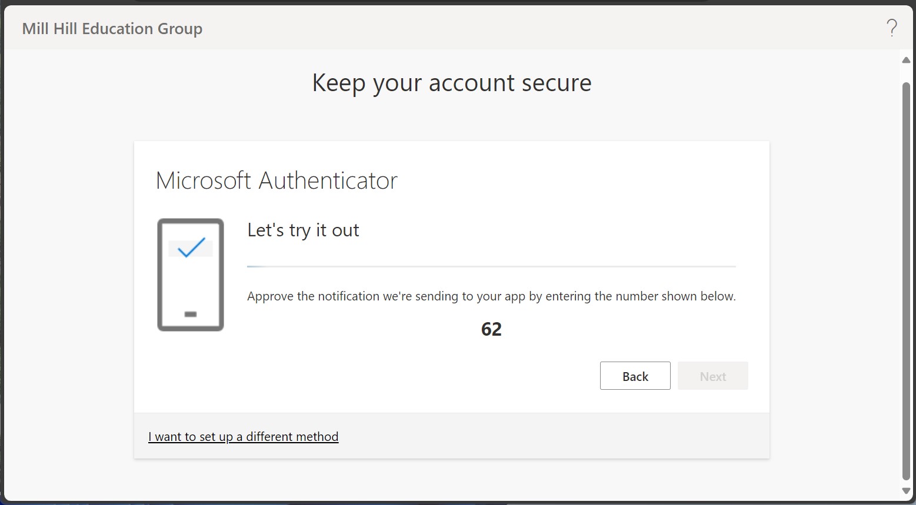Click the disabled Next button
This screenshot has height=505, width=916.
coord(713,376)
